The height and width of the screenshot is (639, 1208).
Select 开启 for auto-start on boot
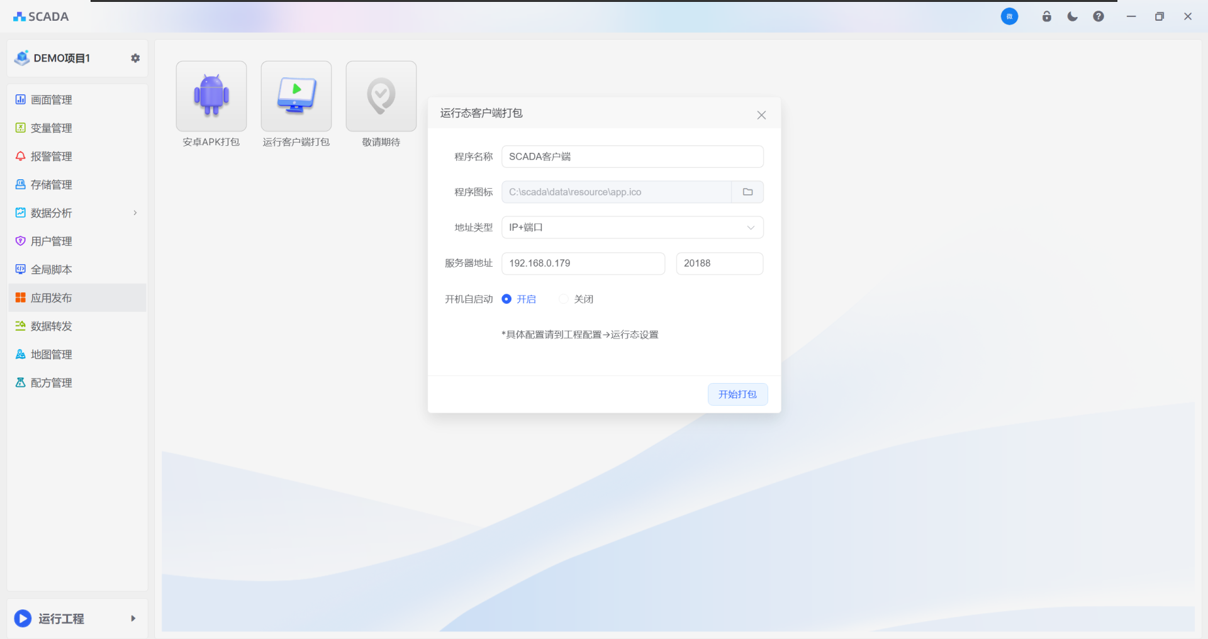point(507,299)
